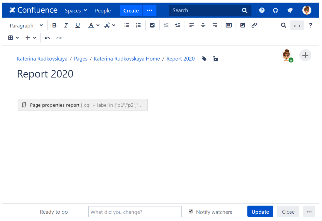Image resolution: width=322 pixels, height=221 pixels.
Task: Open page restrictions padlock
Action: pos(215,59)
